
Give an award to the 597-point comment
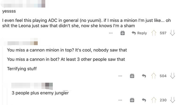click(123, 33)
